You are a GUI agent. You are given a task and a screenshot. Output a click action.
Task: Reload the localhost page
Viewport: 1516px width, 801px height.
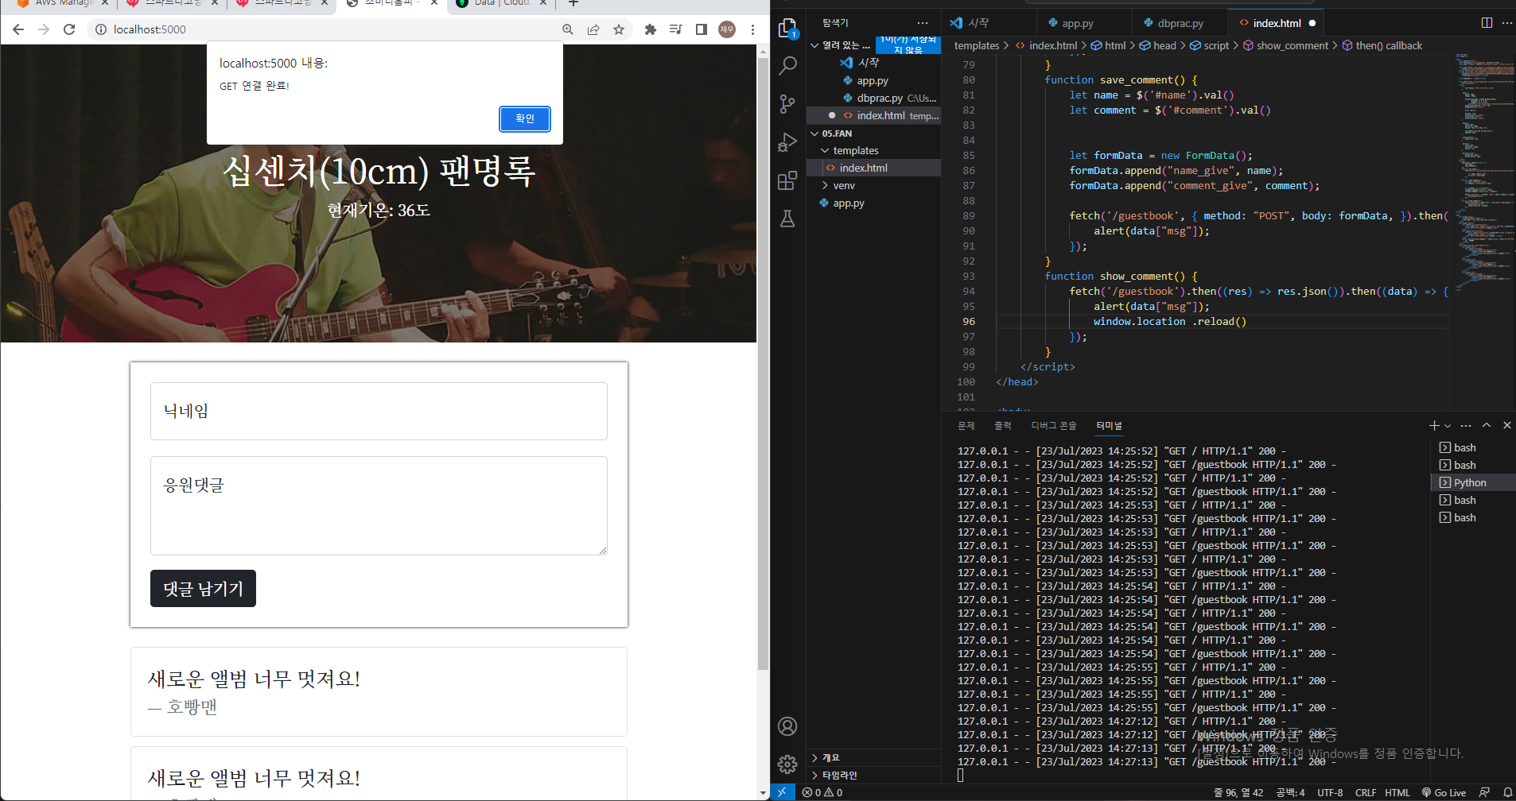coord(69,29)
